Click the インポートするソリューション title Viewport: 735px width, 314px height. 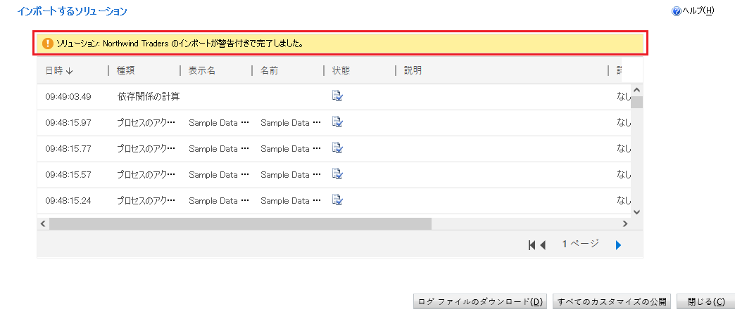tap(73, 11)
